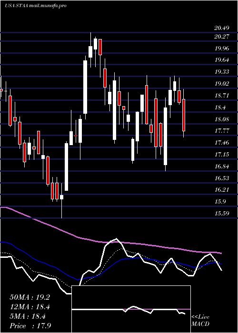Click the 'Price : 17.9' readout
Viewport: 238px width, 333px height.
coord(30,326)
